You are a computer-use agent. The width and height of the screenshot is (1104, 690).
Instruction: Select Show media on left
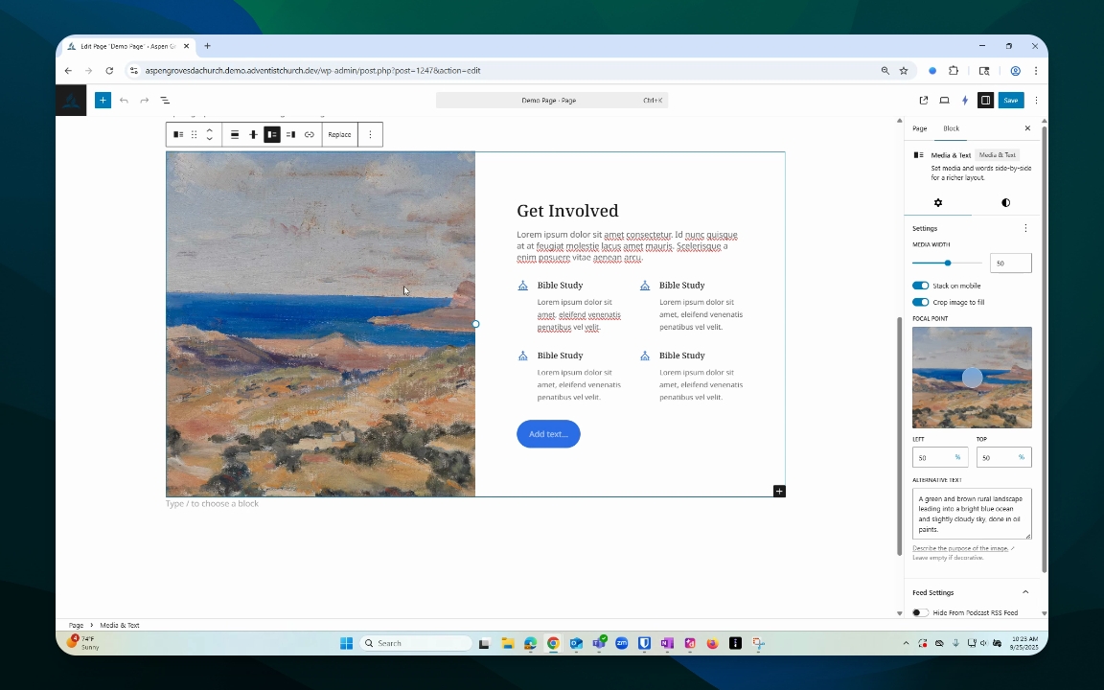pos(272,134)
